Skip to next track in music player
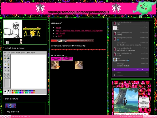Viewport: 157px width, 118px height. point(8,117)
